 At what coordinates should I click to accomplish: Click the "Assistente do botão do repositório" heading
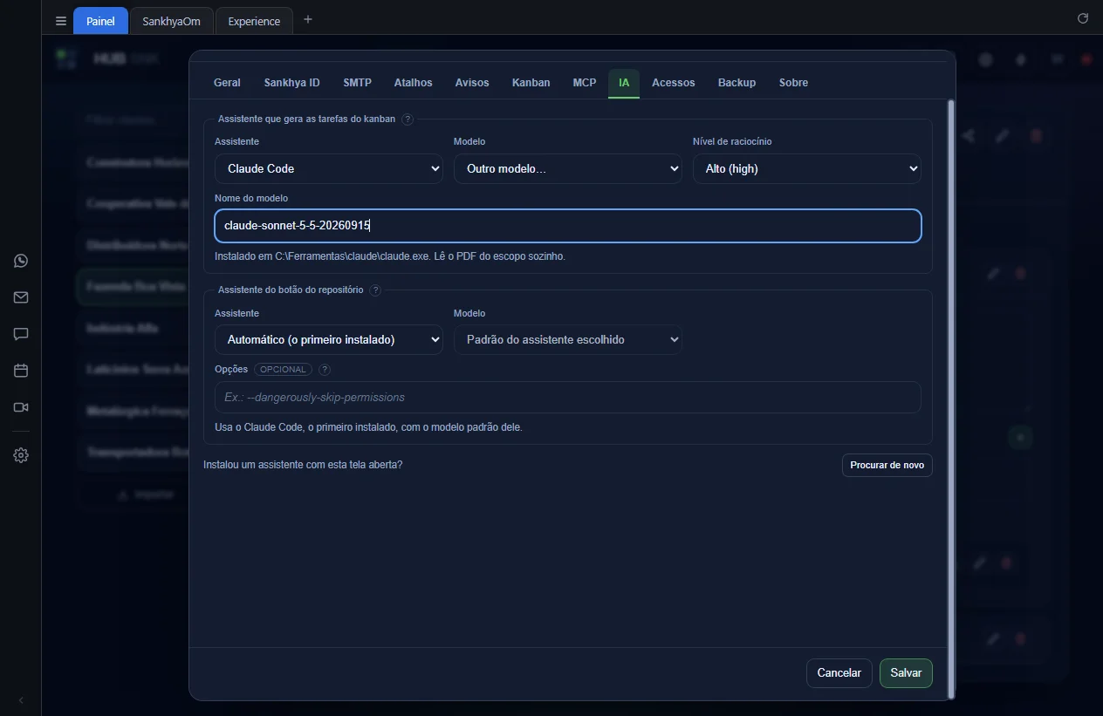click(x=291, y=290)
